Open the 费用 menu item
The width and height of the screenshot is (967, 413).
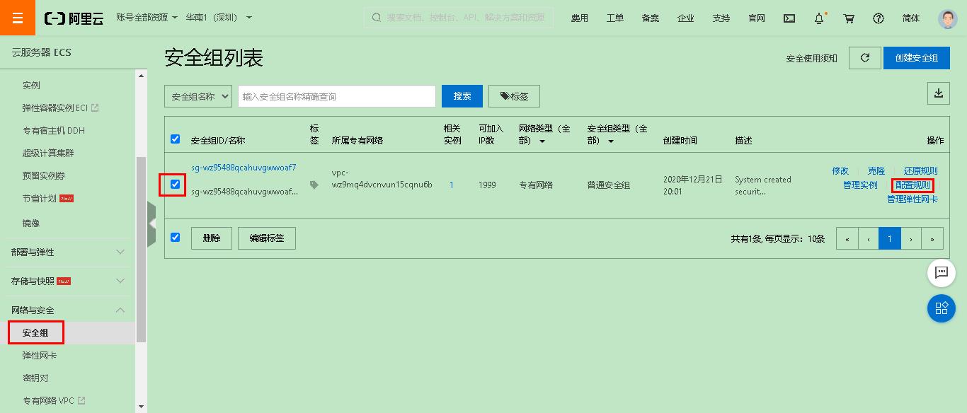(579, 18)
